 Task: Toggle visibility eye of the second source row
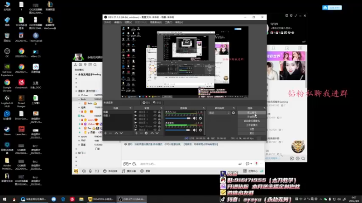(155, 115)
